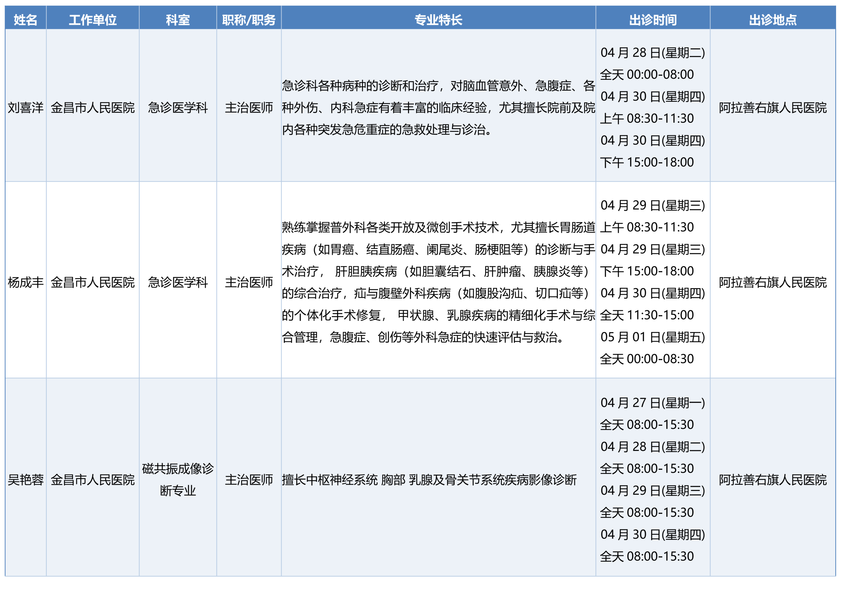
Task: Click 刘喜洋's 金昌市人民医院 workplace cell
Action: pyautogui.click(x=93, y=108)
